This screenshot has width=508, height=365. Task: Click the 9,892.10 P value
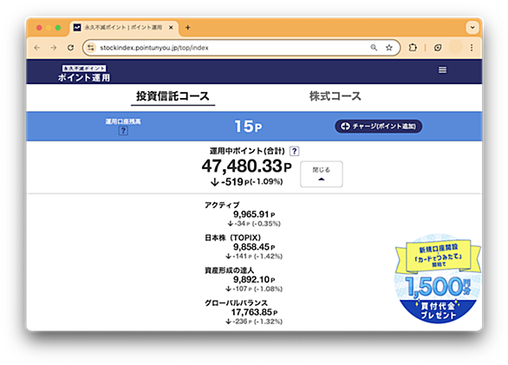[254, 279]
